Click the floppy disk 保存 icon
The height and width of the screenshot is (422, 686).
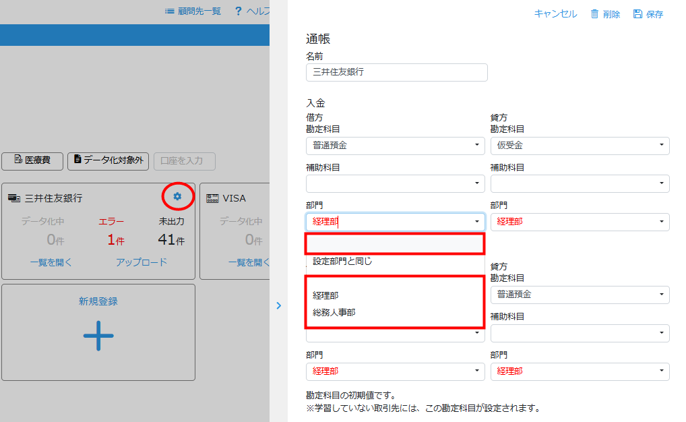pos(637,14)
